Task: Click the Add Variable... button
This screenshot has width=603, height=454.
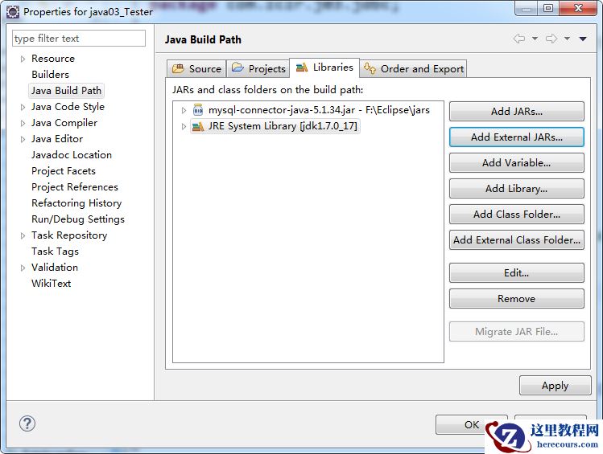Action: click(x=517, y=163)
